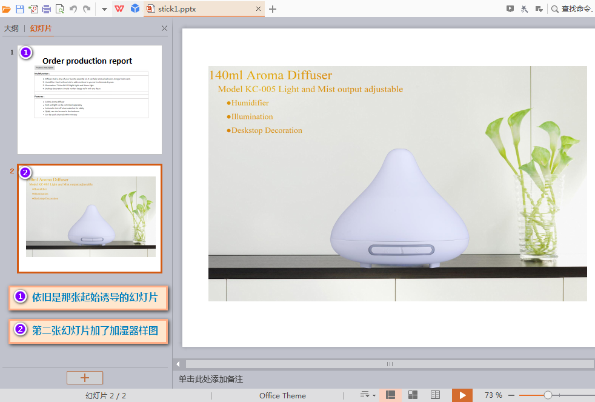Click the 幻灯片 2 / 2 slide counter
The width and height of the screenshot is (595, 402).
[x=105, y=395]
